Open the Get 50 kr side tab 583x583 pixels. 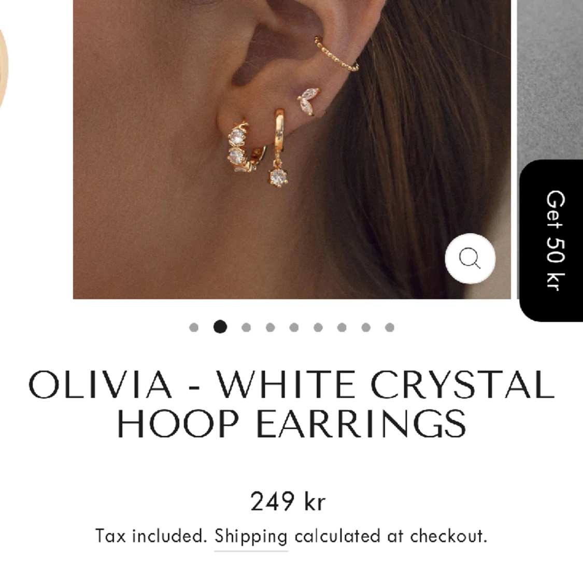coord(551,240)
